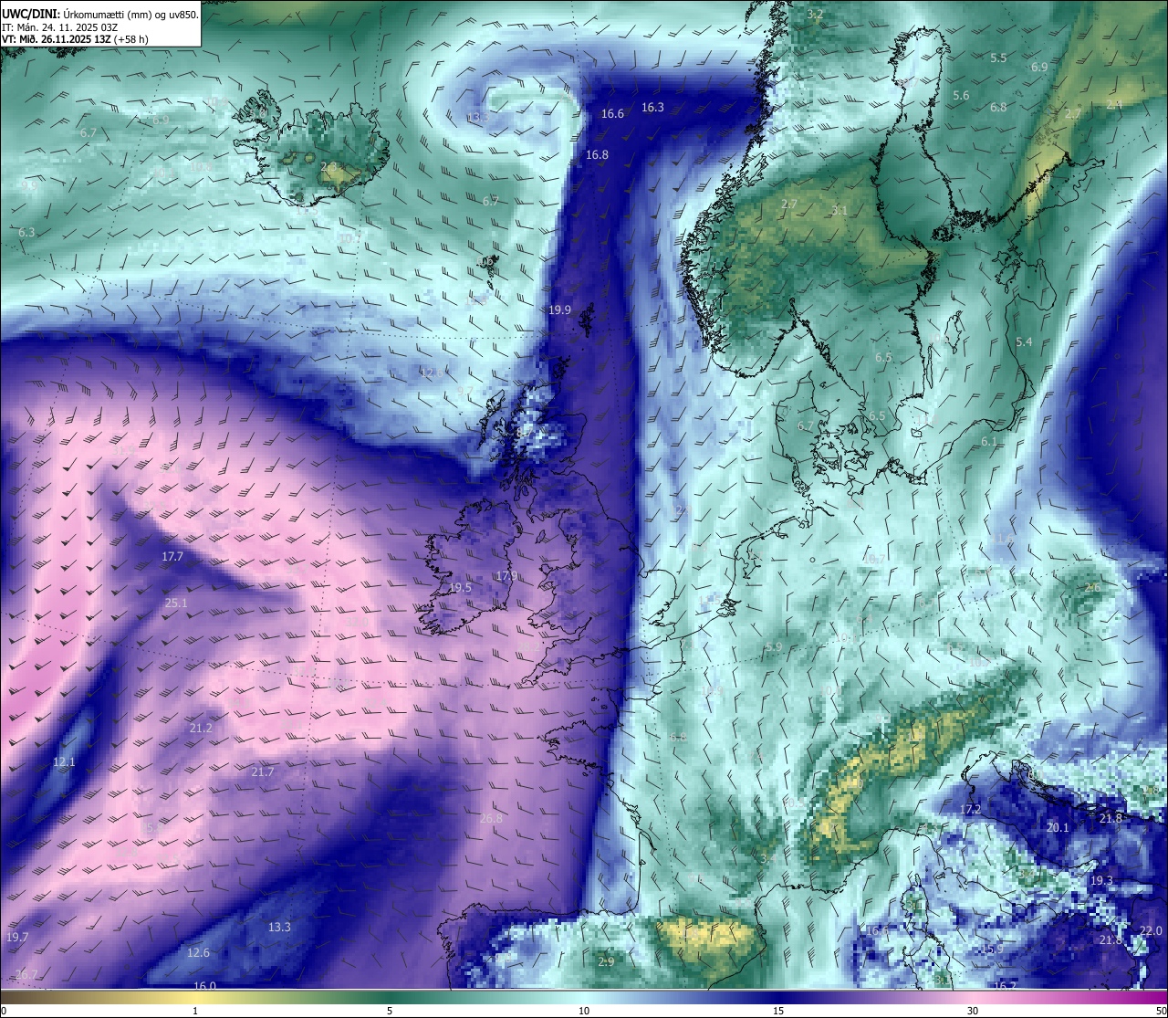Viewport: 1168px width, 1018px height.
Task: Click the 3.1 value over Sweden
Action: point(839,210)
